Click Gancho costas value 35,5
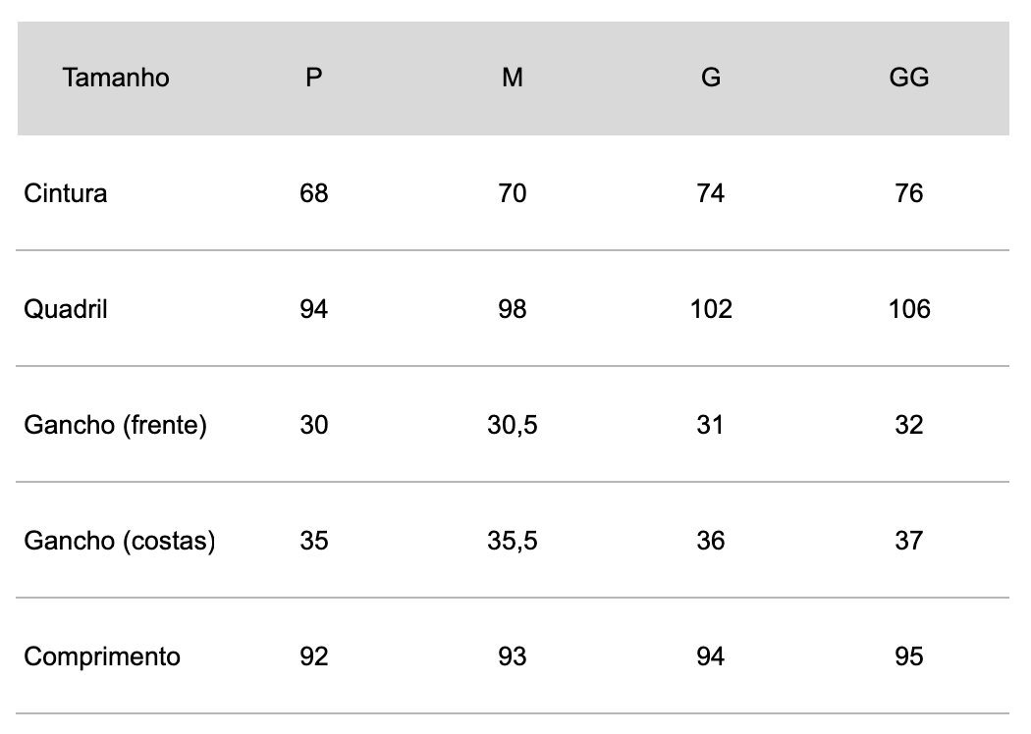The width and height of the screenshot is (1031, 734). (513, 541)
